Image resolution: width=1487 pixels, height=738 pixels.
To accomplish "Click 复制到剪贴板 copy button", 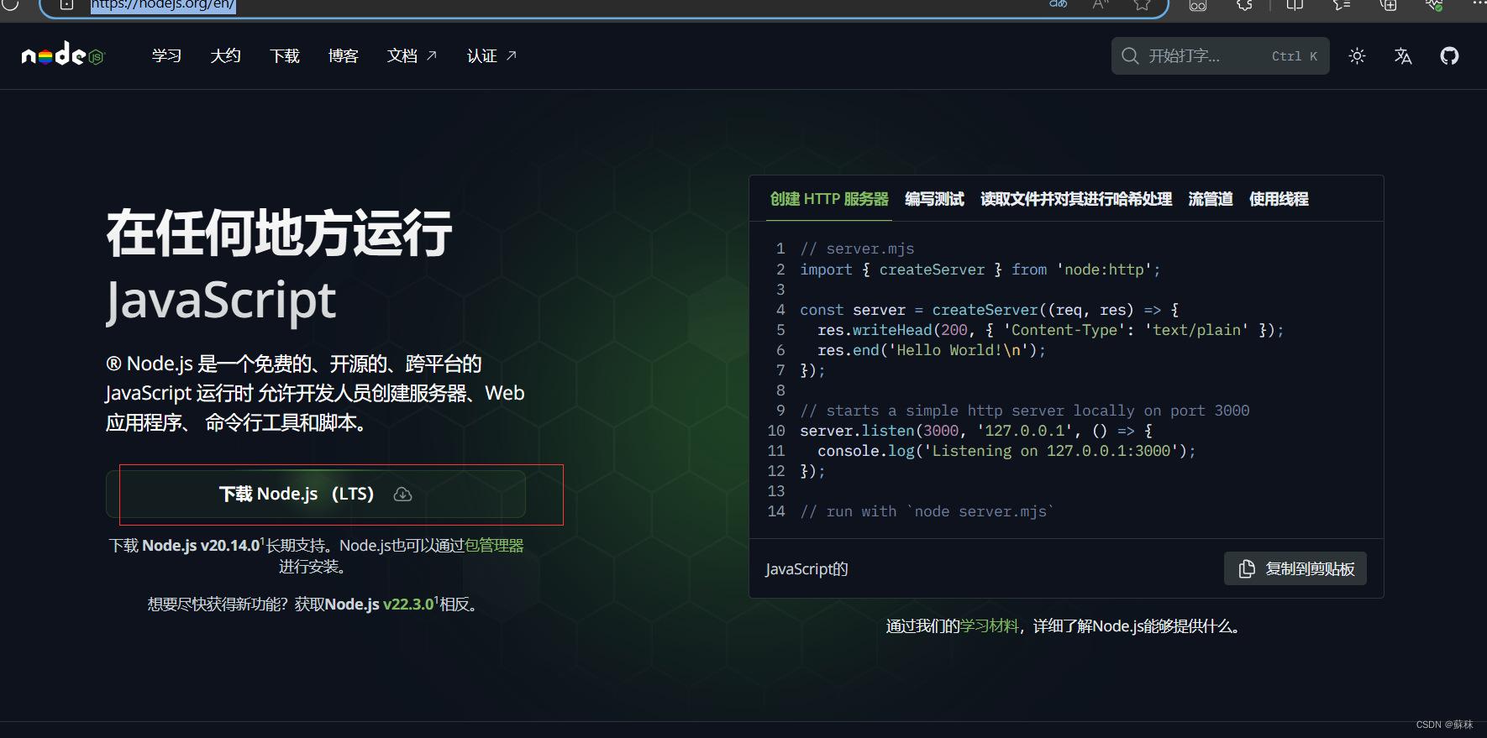I will pos(1295,568).
